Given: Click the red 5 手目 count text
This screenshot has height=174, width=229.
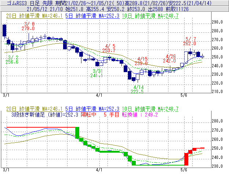Looking at the screenshot, I should tap(112, 114).
